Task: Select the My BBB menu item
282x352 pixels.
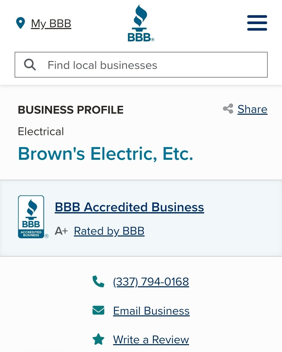Action: 51,23
